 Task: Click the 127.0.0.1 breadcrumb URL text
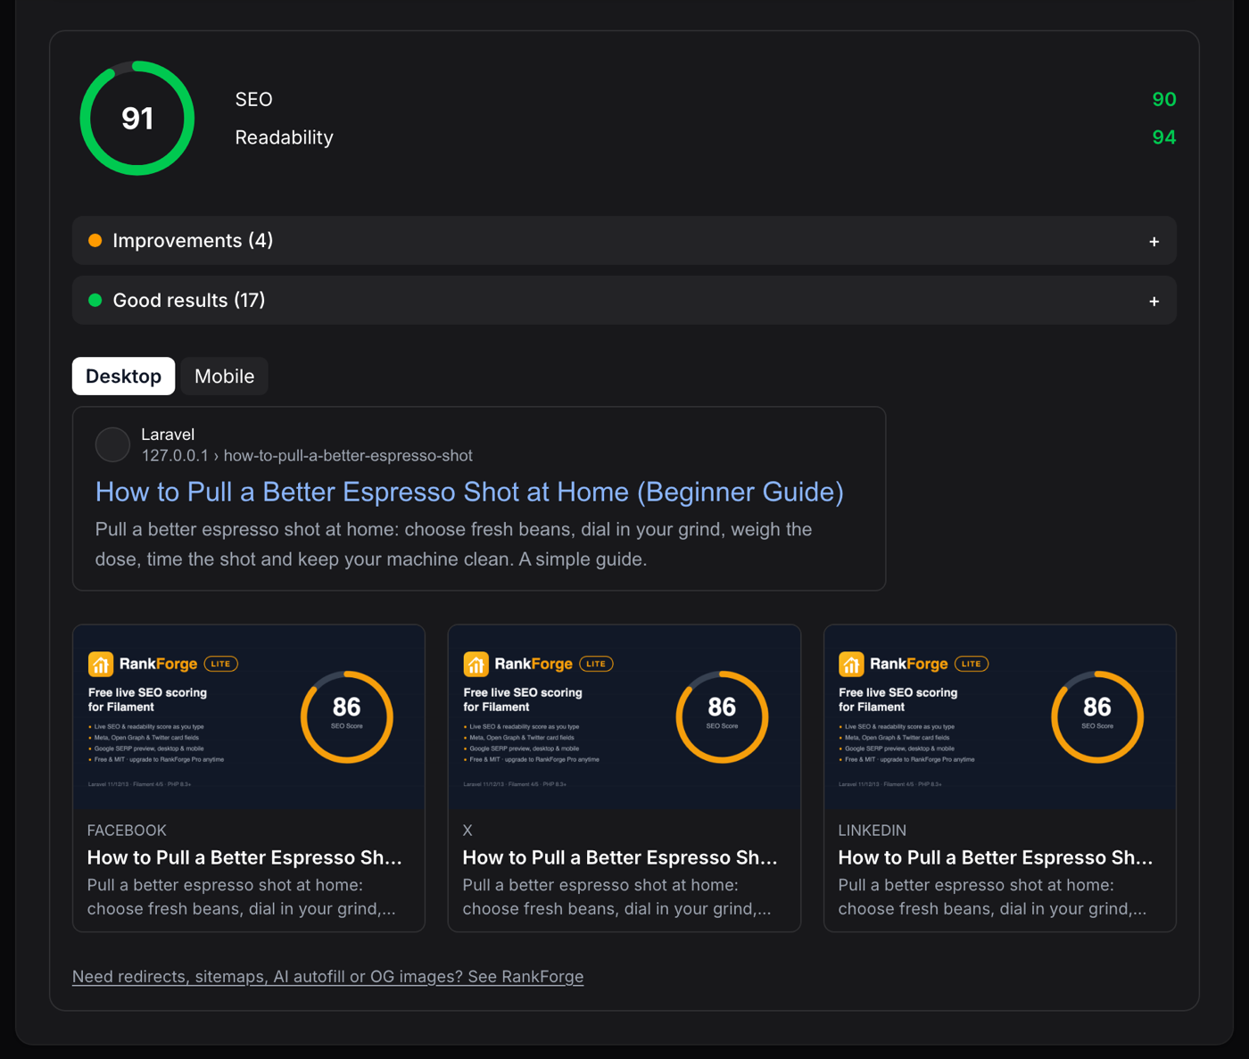tap(307, 456)
